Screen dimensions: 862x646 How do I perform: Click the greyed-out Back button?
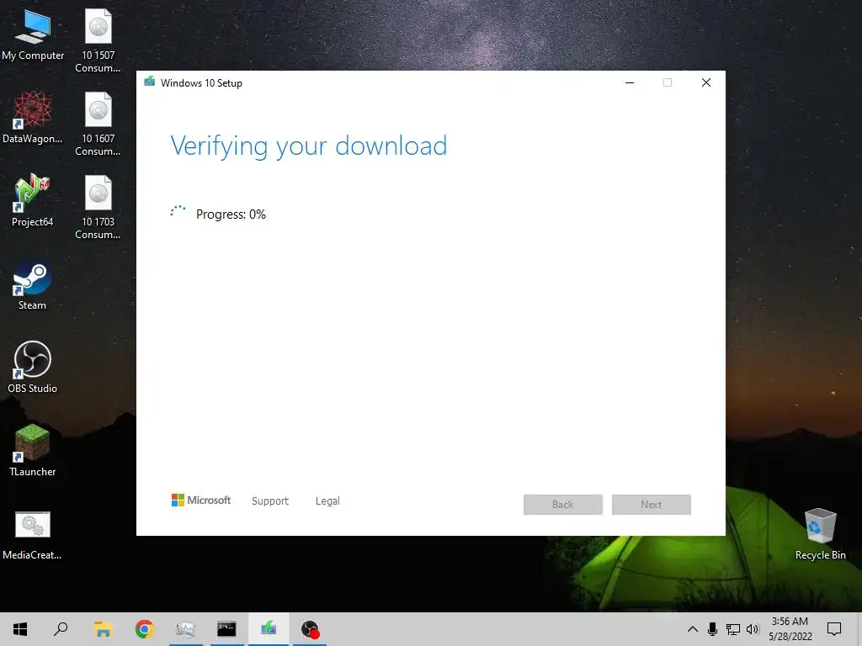(x=563, y=505)
